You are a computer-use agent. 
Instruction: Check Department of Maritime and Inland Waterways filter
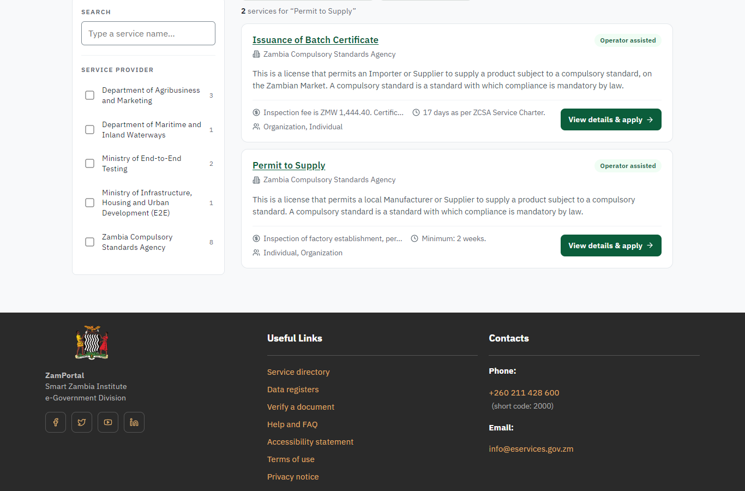point(90,130)
